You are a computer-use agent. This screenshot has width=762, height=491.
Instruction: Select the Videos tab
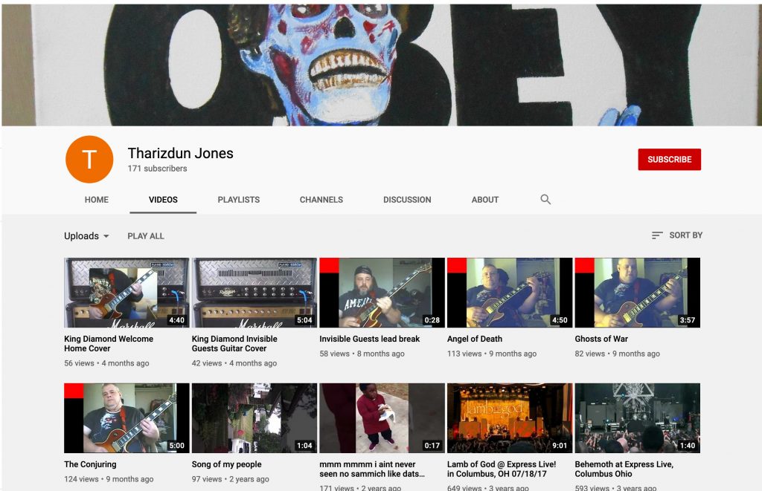coord(163,199)
